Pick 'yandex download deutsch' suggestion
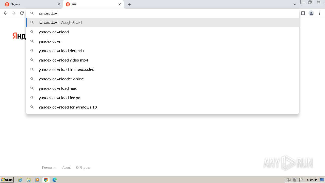 tap(162, 51)
